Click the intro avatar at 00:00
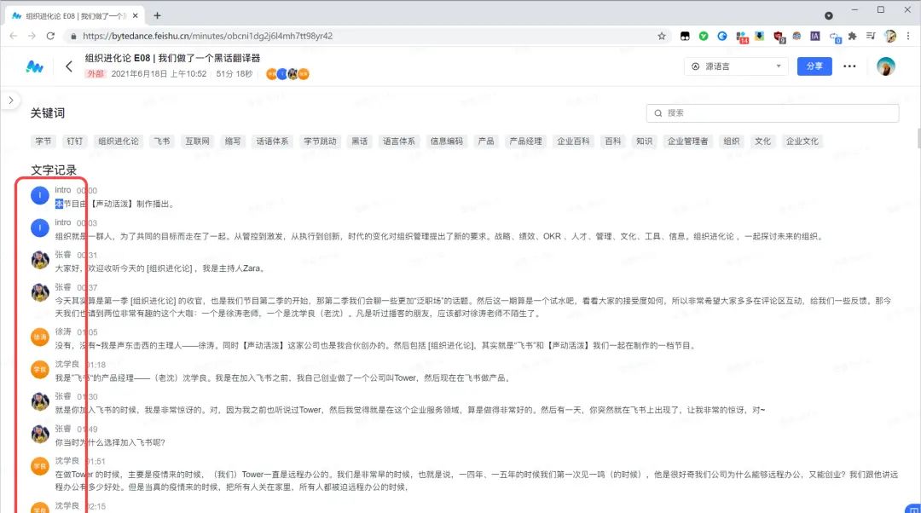This screenshot has height=513, width=921. click(x=40, y=195)
